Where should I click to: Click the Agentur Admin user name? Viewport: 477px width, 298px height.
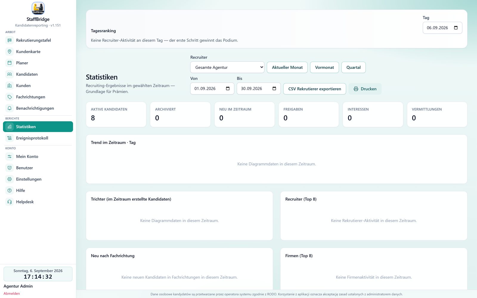tap(18, 286)
